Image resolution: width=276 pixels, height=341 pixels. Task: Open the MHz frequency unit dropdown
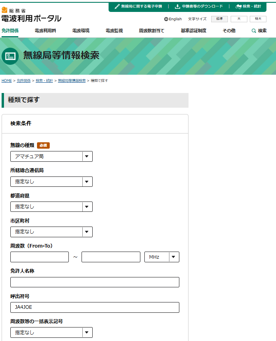click(x=162, y=257)
